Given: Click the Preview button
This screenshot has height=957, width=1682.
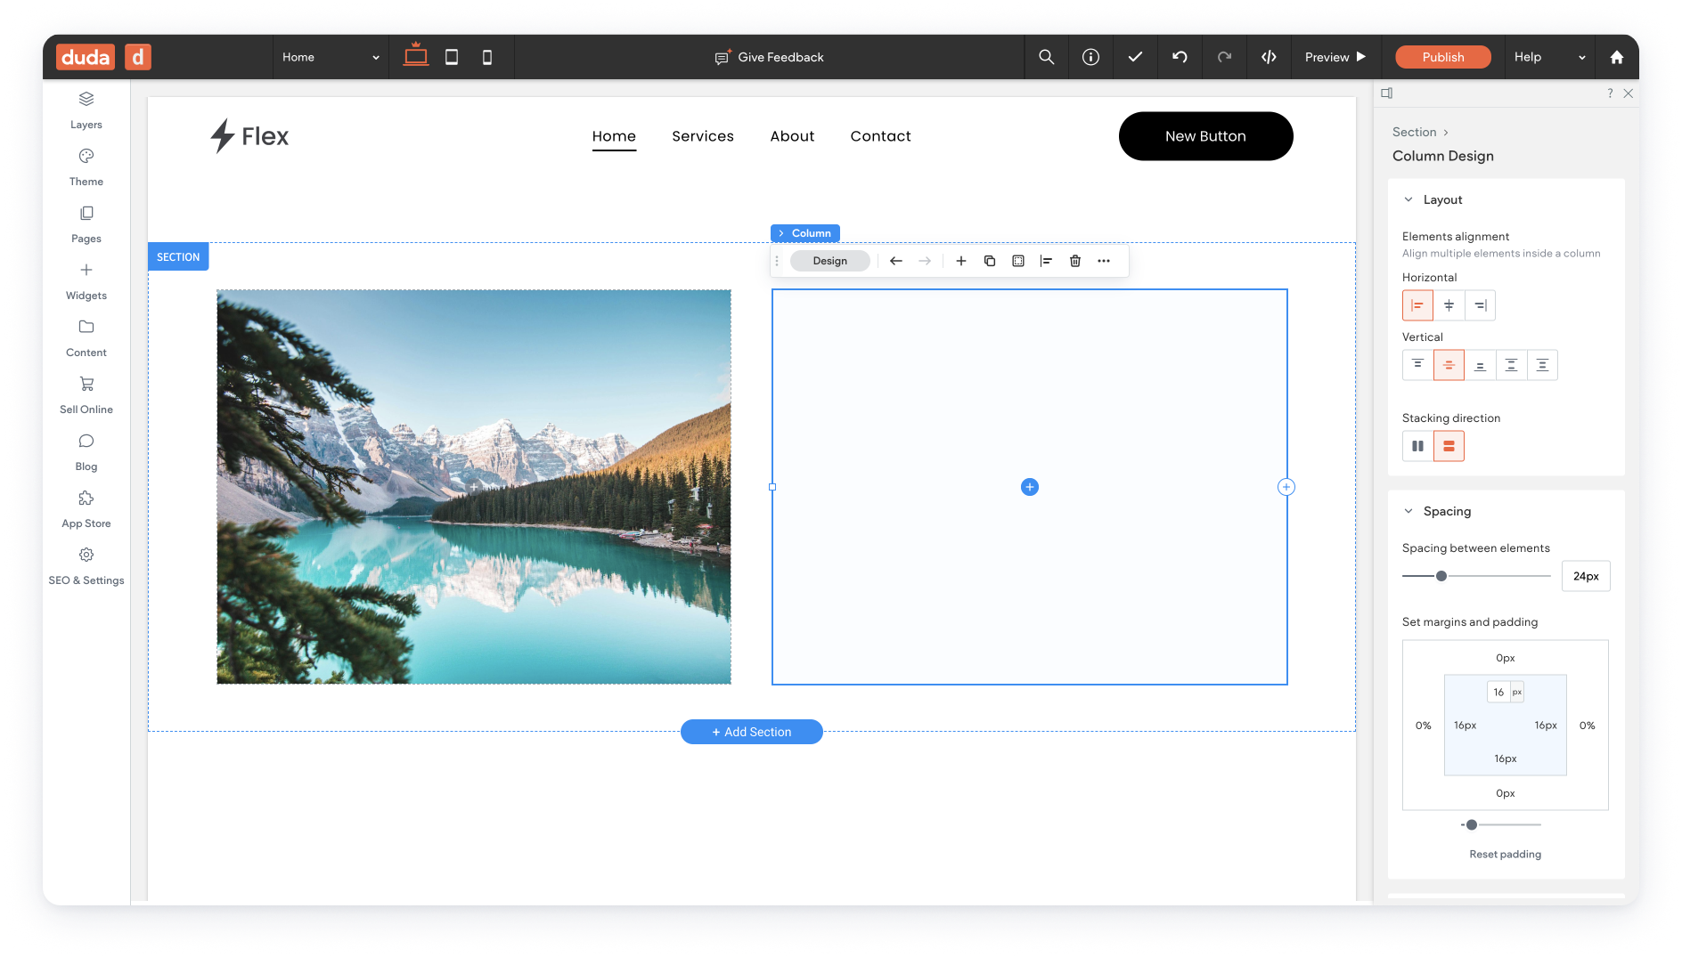Looking at the screenshot, I should tap(1335, 57).
